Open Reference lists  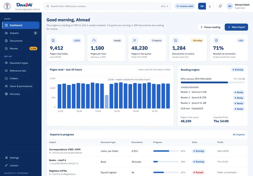pyautogui.click(x=21, y=71)
